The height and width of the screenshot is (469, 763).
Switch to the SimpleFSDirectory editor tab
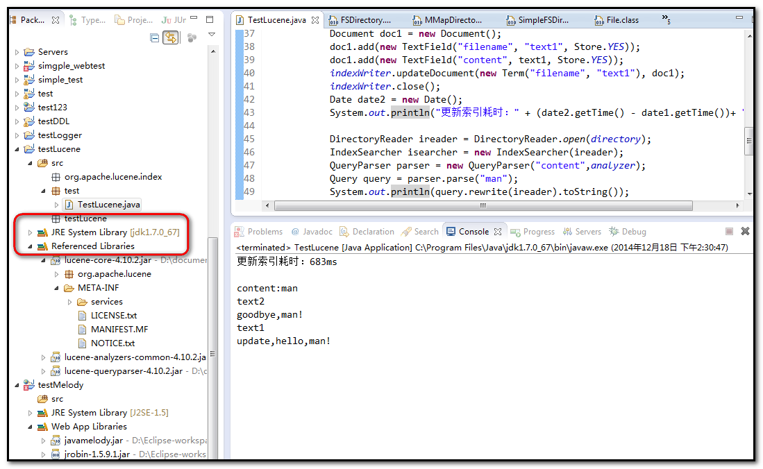pyautogui.click(x=538, y=20)
